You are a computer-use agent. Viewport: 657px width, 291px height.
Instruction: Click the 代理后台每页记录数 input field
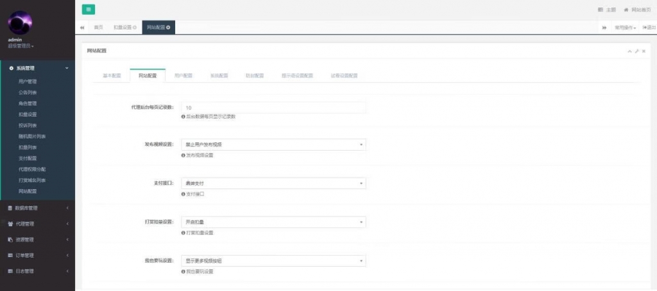click(x=273, y=107)
